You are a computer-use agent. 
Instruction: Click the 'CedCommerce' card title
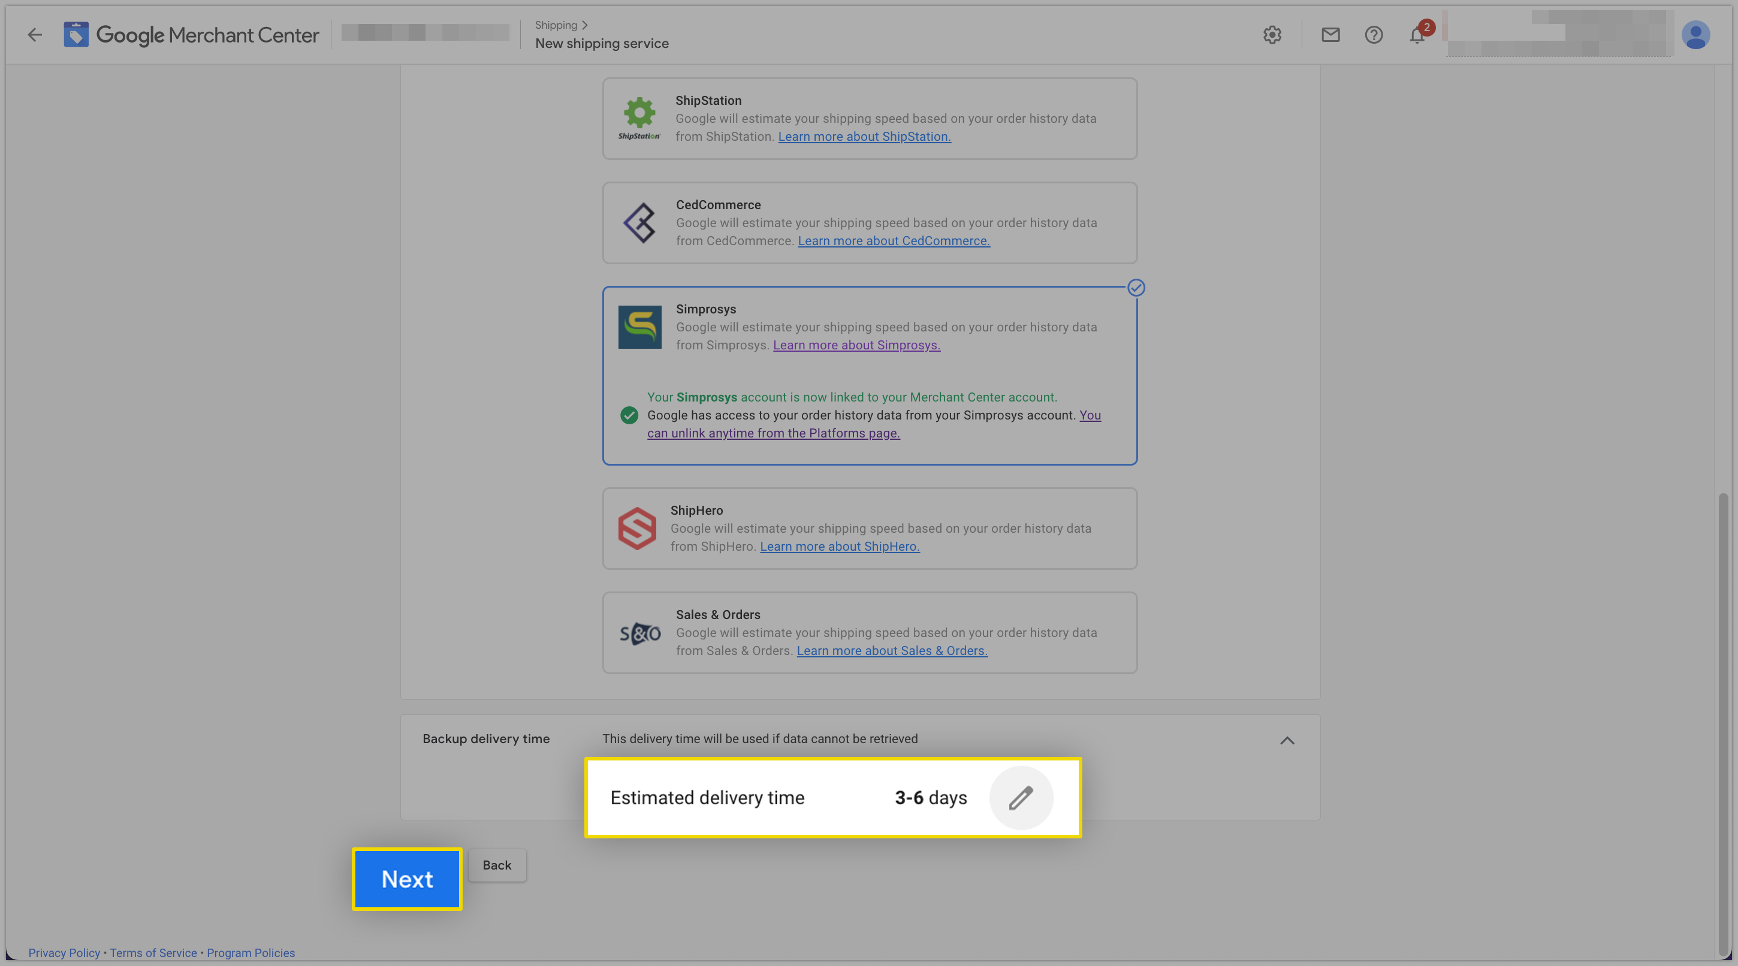tap(718, 204)
